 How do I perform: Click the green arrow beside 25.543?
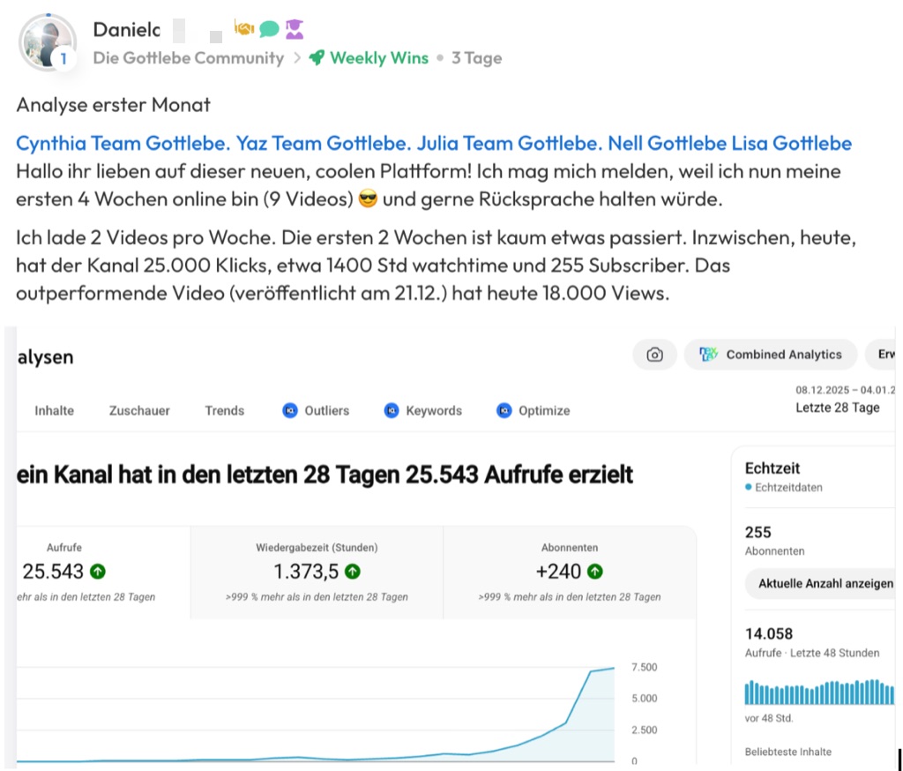click(98, 572)
